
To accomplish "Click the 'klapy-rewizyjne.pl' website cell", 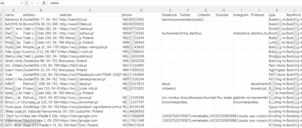I will (x=90, y=47).
